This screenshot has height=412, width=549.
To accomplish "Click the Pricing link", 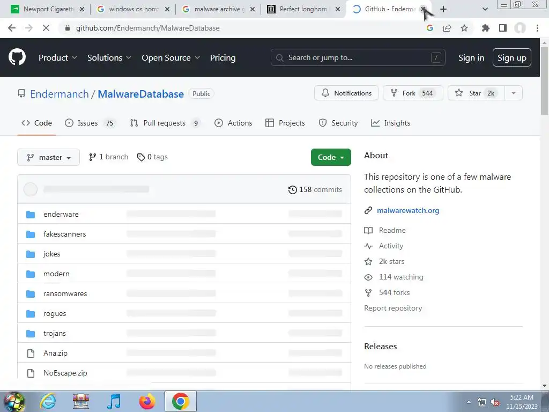I will click(x=222, y=58).
